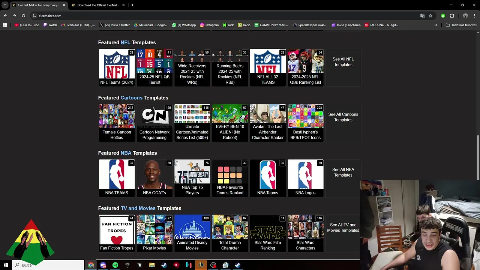480x270 pixels.
Task: Switch to Download the Official TierMaker tab
Action: click(97, 5)
